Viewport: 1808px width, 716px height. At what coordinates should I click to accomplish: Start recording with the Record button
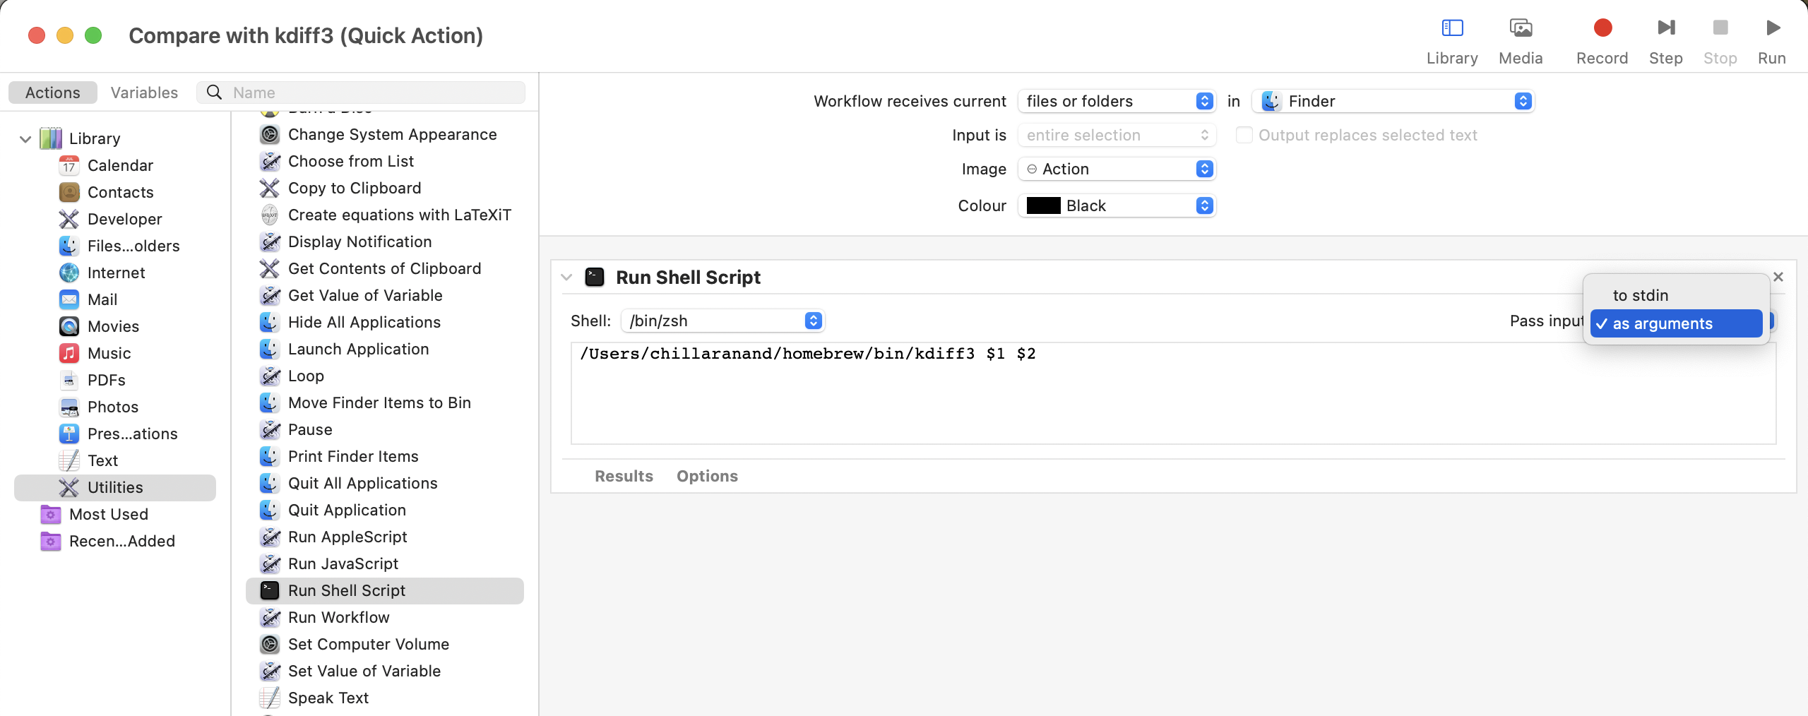point(1602,28)
